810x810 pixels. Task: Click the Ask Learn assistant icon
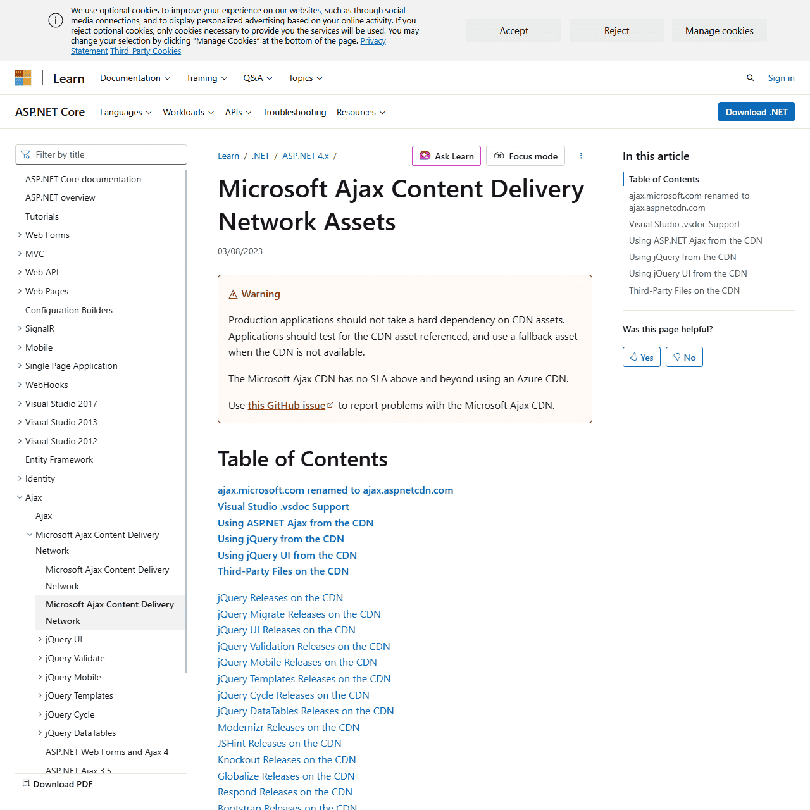click(425, 155)
